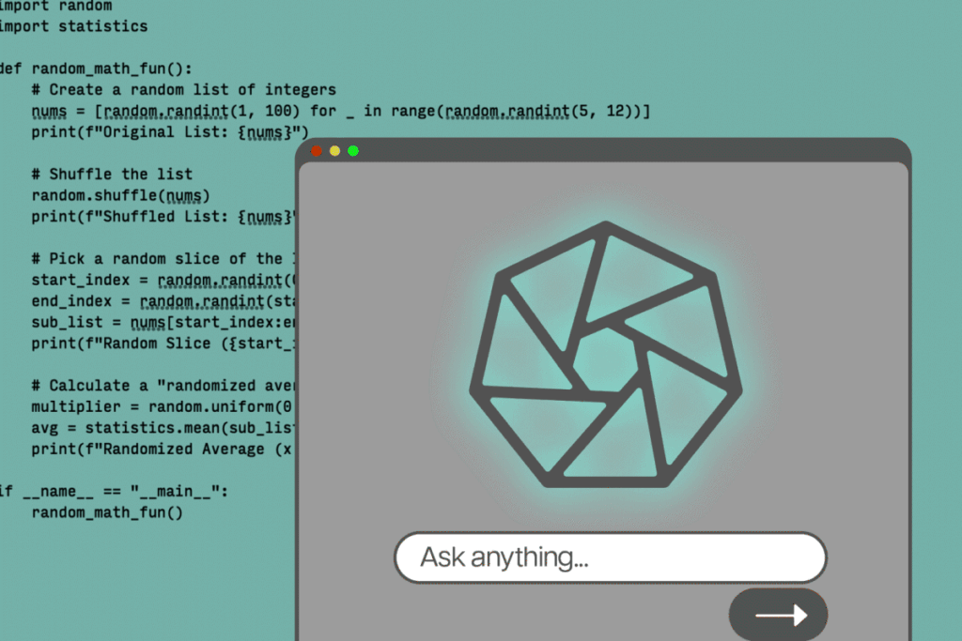Minimize window using the yellow dot
Image resolution: width=962 pixels, height=641 pixels.
334,150
